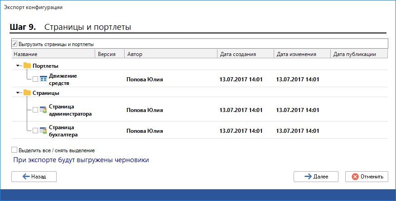396x201 pixels.
Task: Check the Движение средств checkbox
Action: tap(35, 79)
